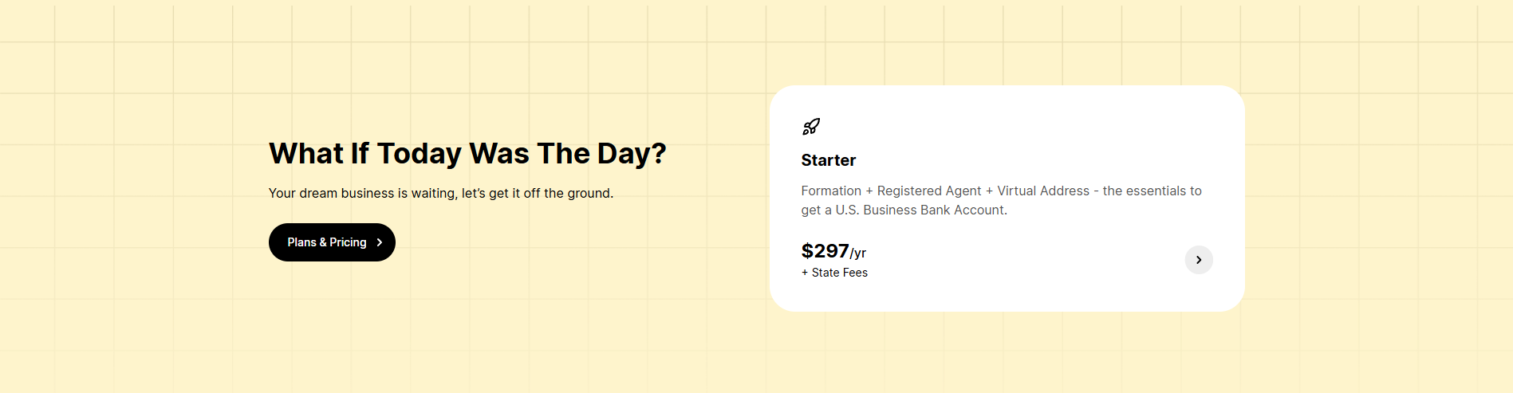Click the plus sign before State Fees
The image size is (1513, 393).
[x=805, y=273]
